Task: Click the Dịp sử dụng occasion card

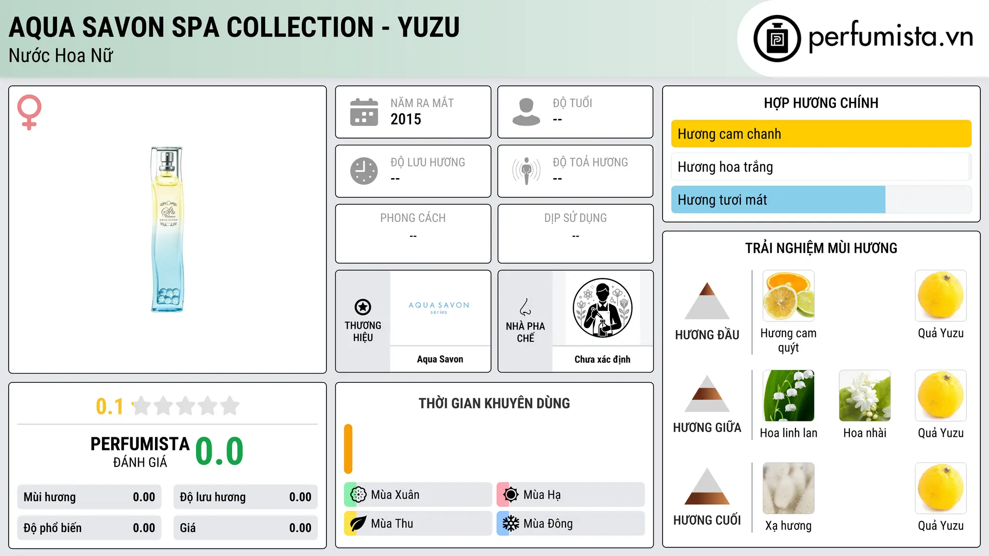Action: pos(576,234)
